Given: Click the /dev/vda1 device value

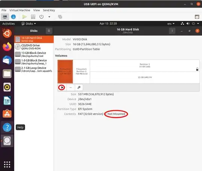Looking at the screenshot, I should [x=85, y=99].
